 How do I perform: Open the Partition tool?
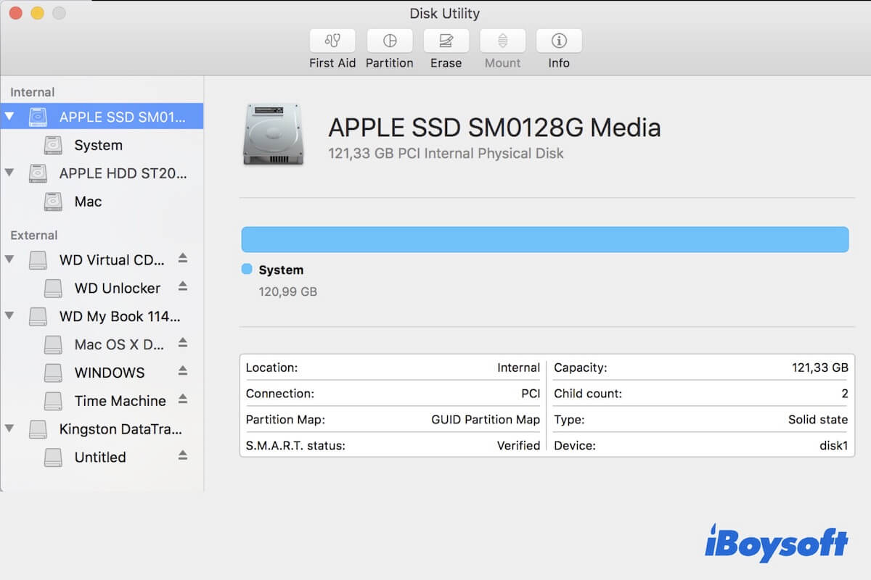pyautogui.click(x=390, y=41)
